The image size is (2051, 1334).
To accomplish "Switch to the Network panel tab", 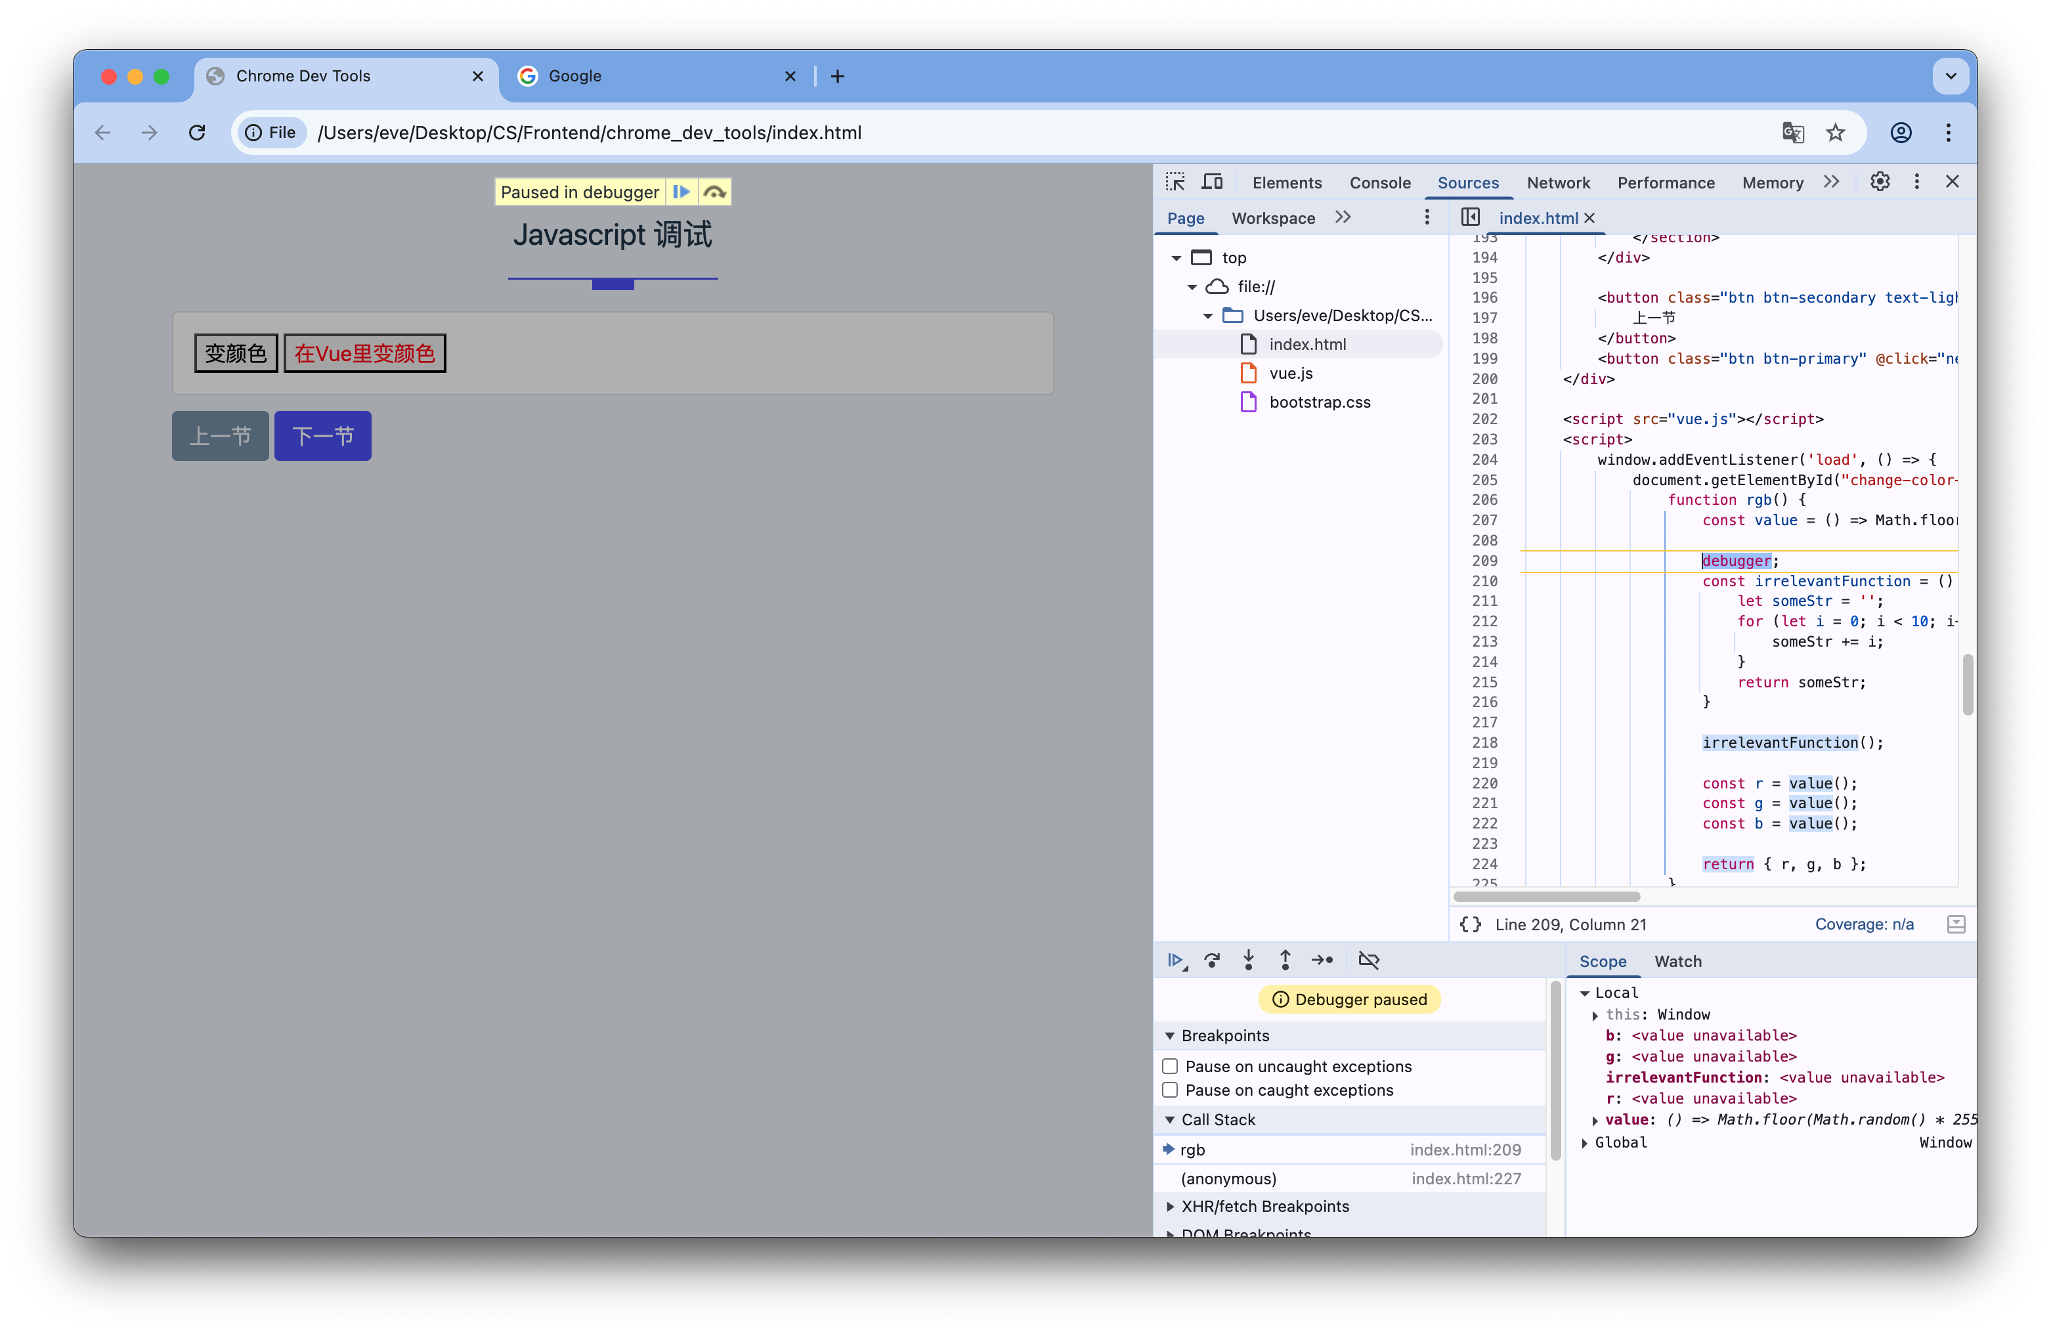I will (1558, 182).
